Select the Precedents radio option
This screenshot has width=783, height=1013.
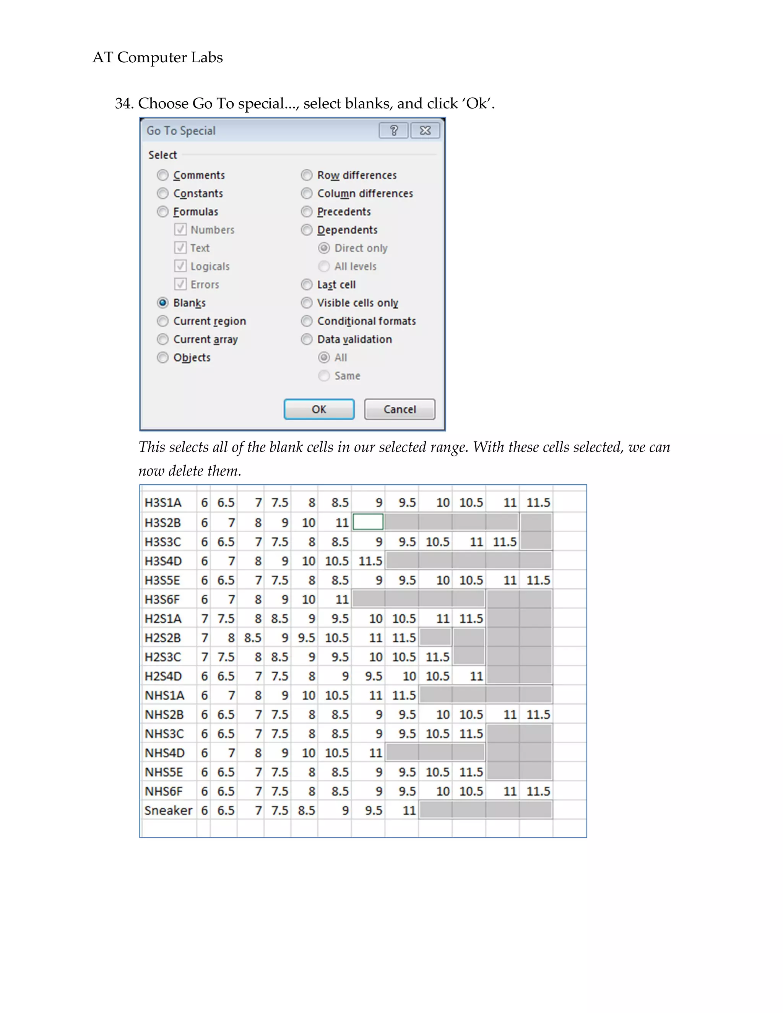click(x=307, y=211)
